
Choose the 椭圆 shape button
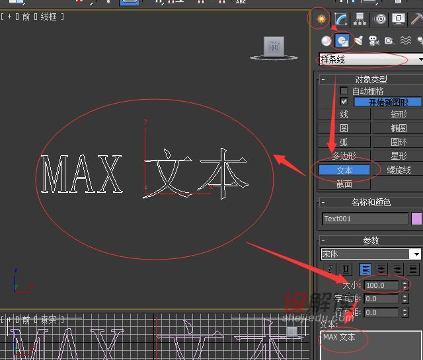click(398, 128)
